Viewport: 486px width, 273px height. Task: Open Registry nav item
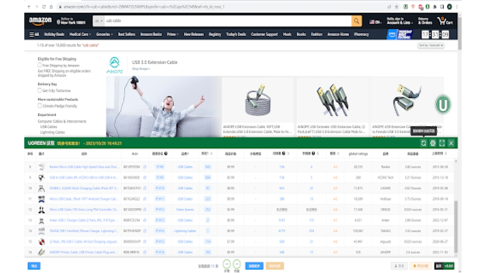[215, 34]
